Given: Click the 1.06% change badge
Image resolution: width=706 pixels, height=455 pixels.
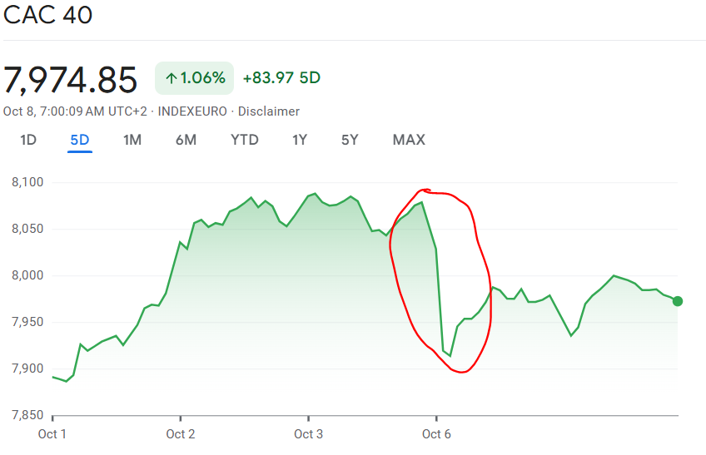Looking at the screenshot, I should tap(195, 78).
